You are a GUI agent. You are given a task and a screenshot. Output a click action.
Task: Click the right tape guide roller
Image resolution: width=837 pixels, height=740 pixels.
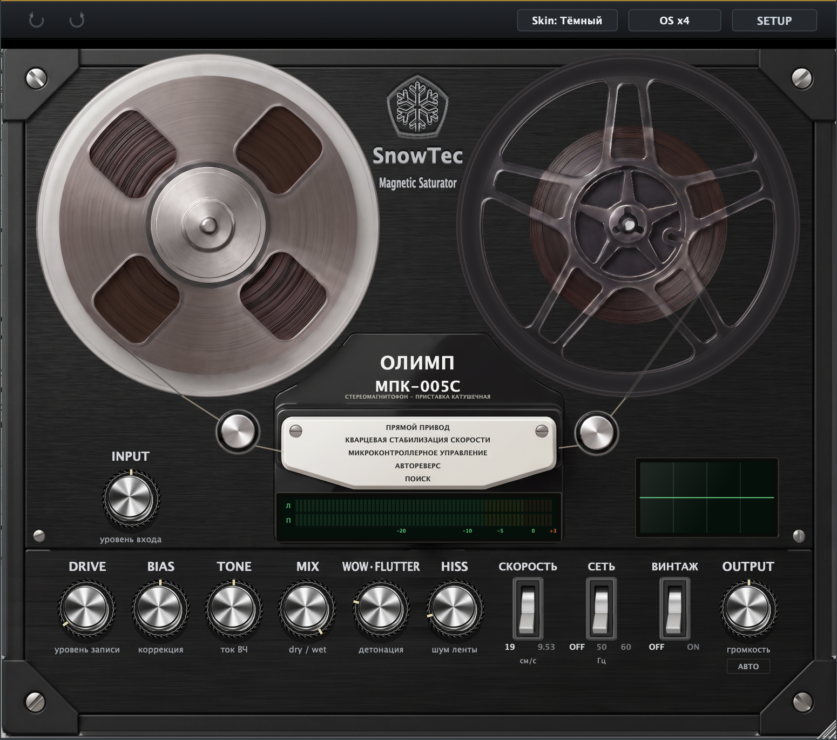point(597,432)
